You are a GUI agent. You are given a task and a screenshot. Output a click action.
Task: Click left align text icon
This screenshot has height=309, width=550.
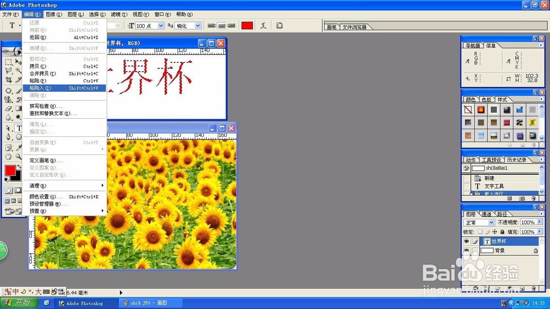[211, 25]
